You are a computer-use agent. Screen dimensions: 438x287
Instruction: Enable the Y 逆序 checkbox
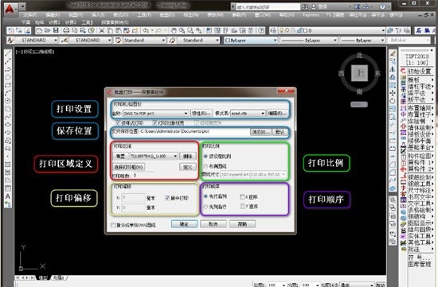pos(242,207)
